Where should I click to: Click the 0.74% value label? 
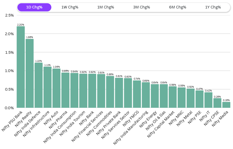tap(137, 79)
